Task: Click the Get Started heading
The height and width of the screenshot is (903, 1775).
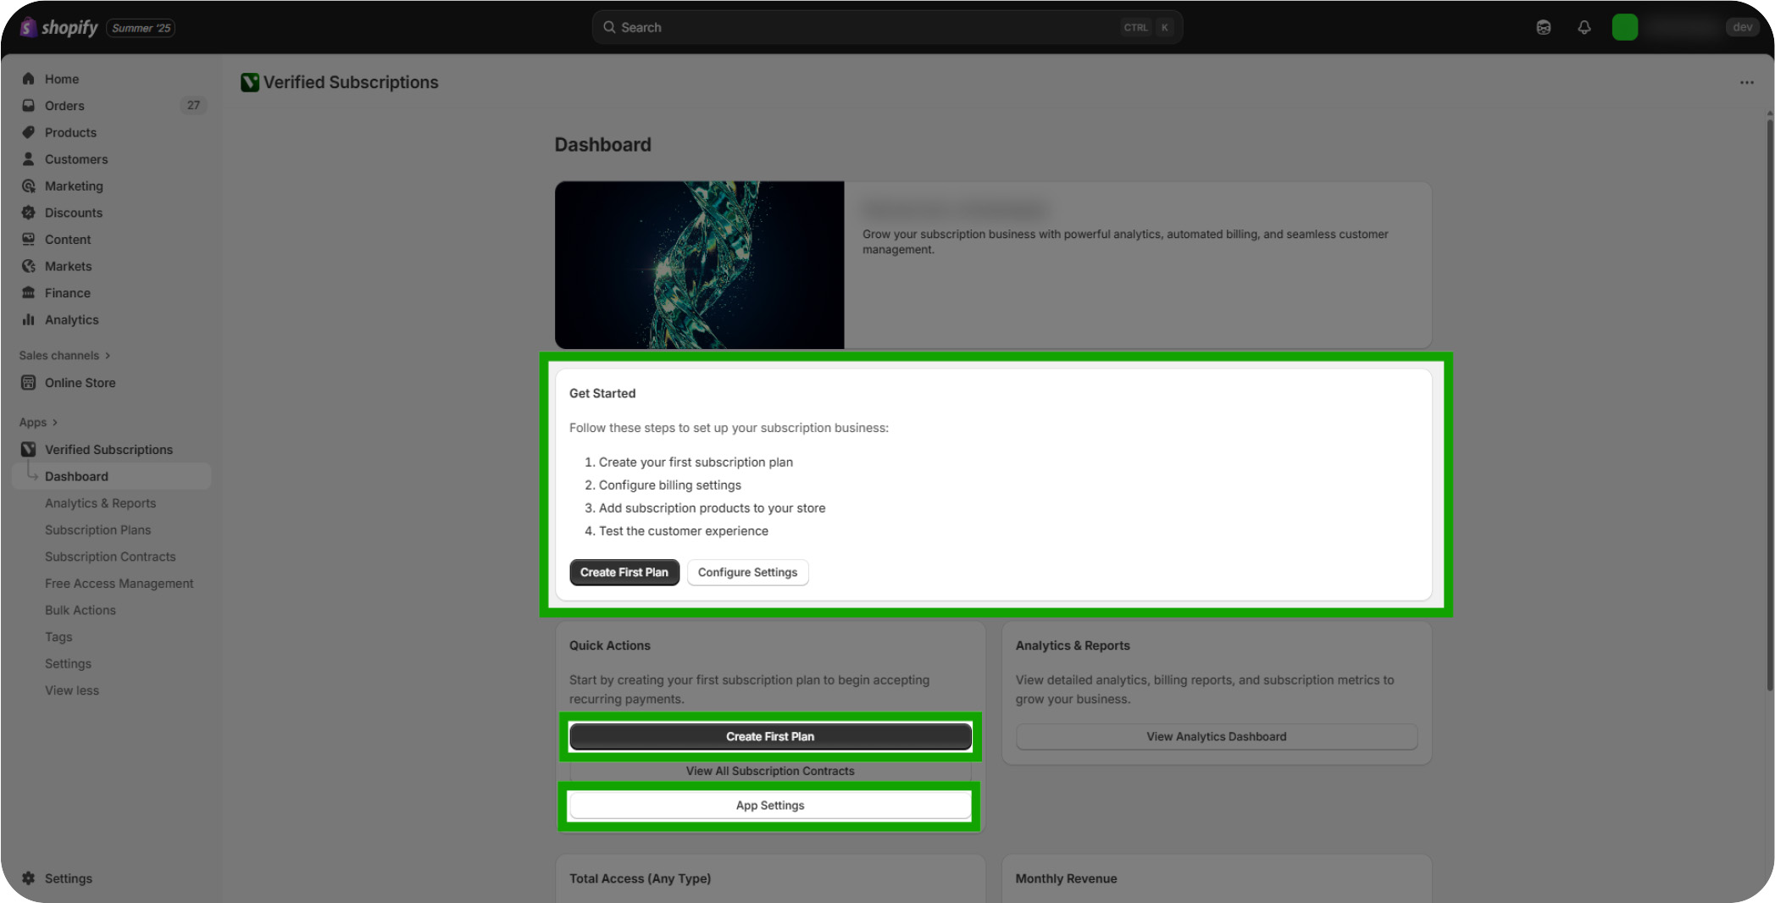Action: (602, 393)
